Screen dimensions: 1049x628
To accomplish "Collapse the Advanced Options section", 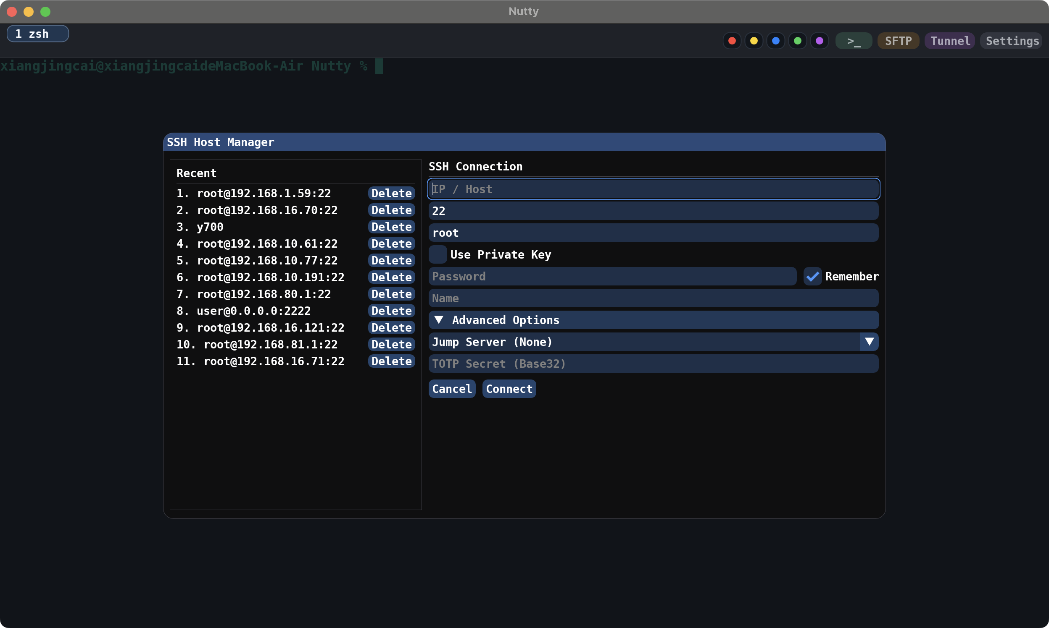I will 654,320.
